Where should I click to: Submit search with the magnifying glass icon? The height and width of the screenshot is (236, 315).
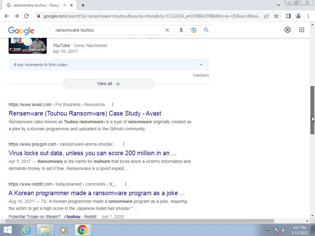[206, 30]
